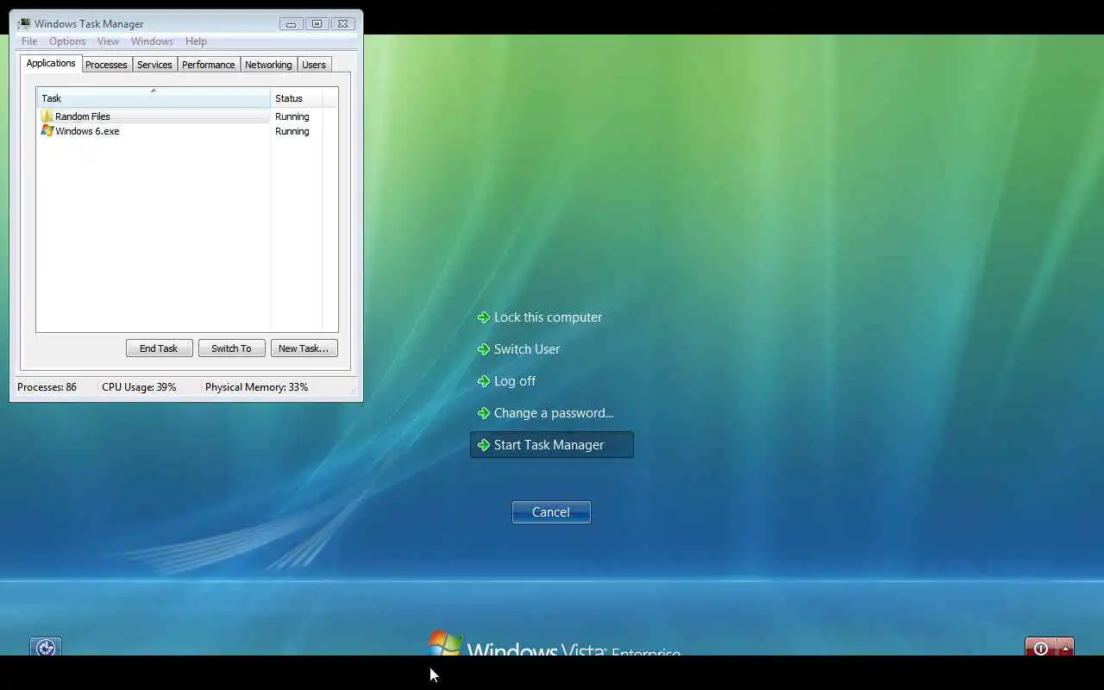Click the Start Task Manager arrow icon
Screen dimensions: 1104x690
[484, 445]
